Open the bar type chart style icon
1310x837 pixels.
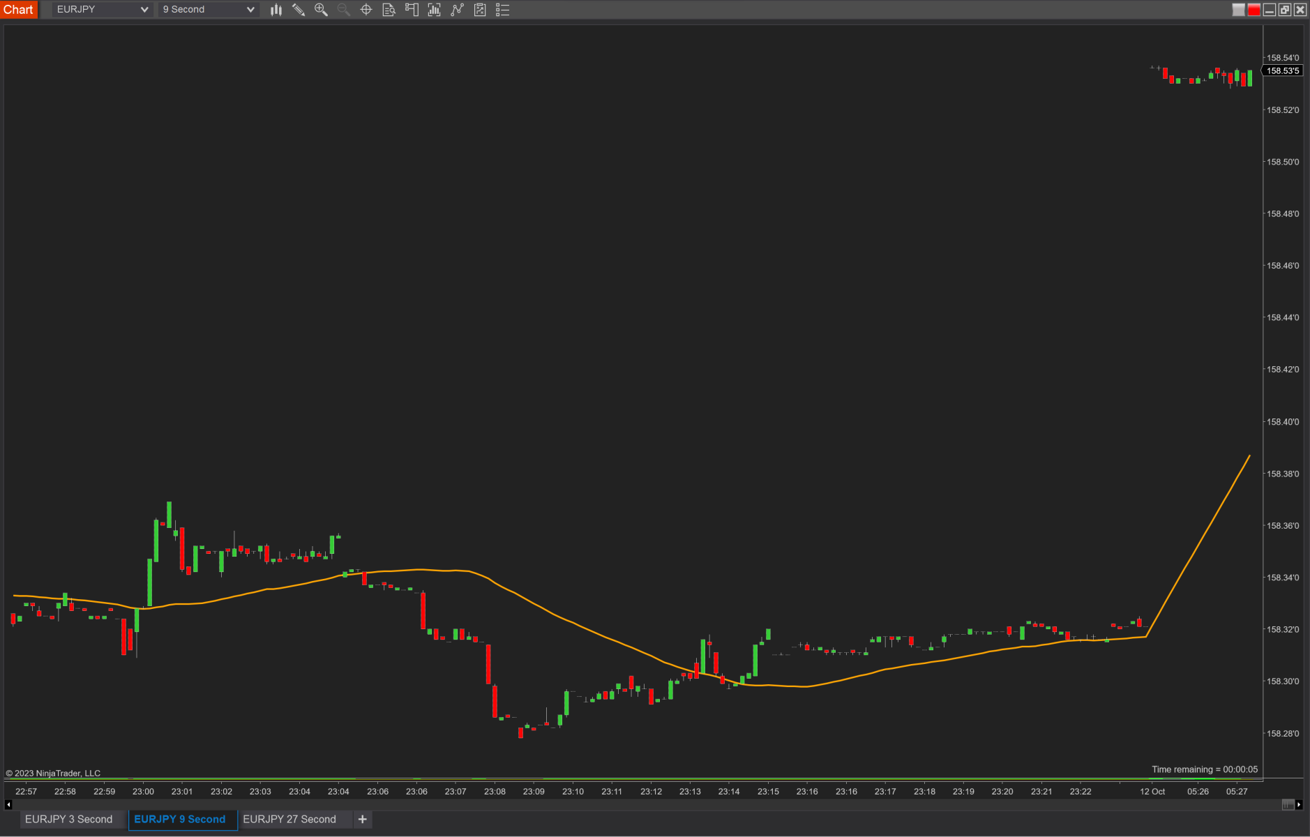(x=276, y=10)
